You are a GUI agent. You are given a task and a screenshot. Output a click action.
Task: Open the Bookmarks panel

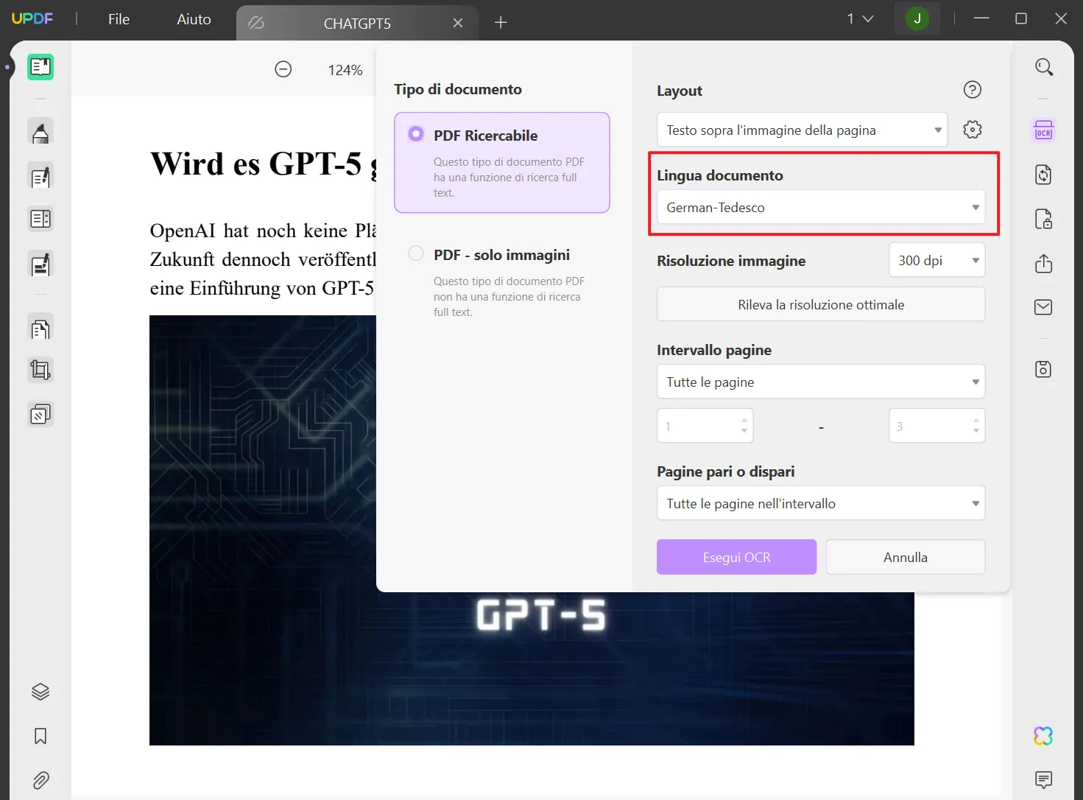click(40, 736)
